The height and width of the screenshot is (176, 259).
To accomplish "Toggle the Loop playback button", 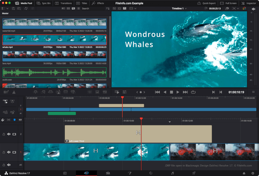I will pos(193,92).
